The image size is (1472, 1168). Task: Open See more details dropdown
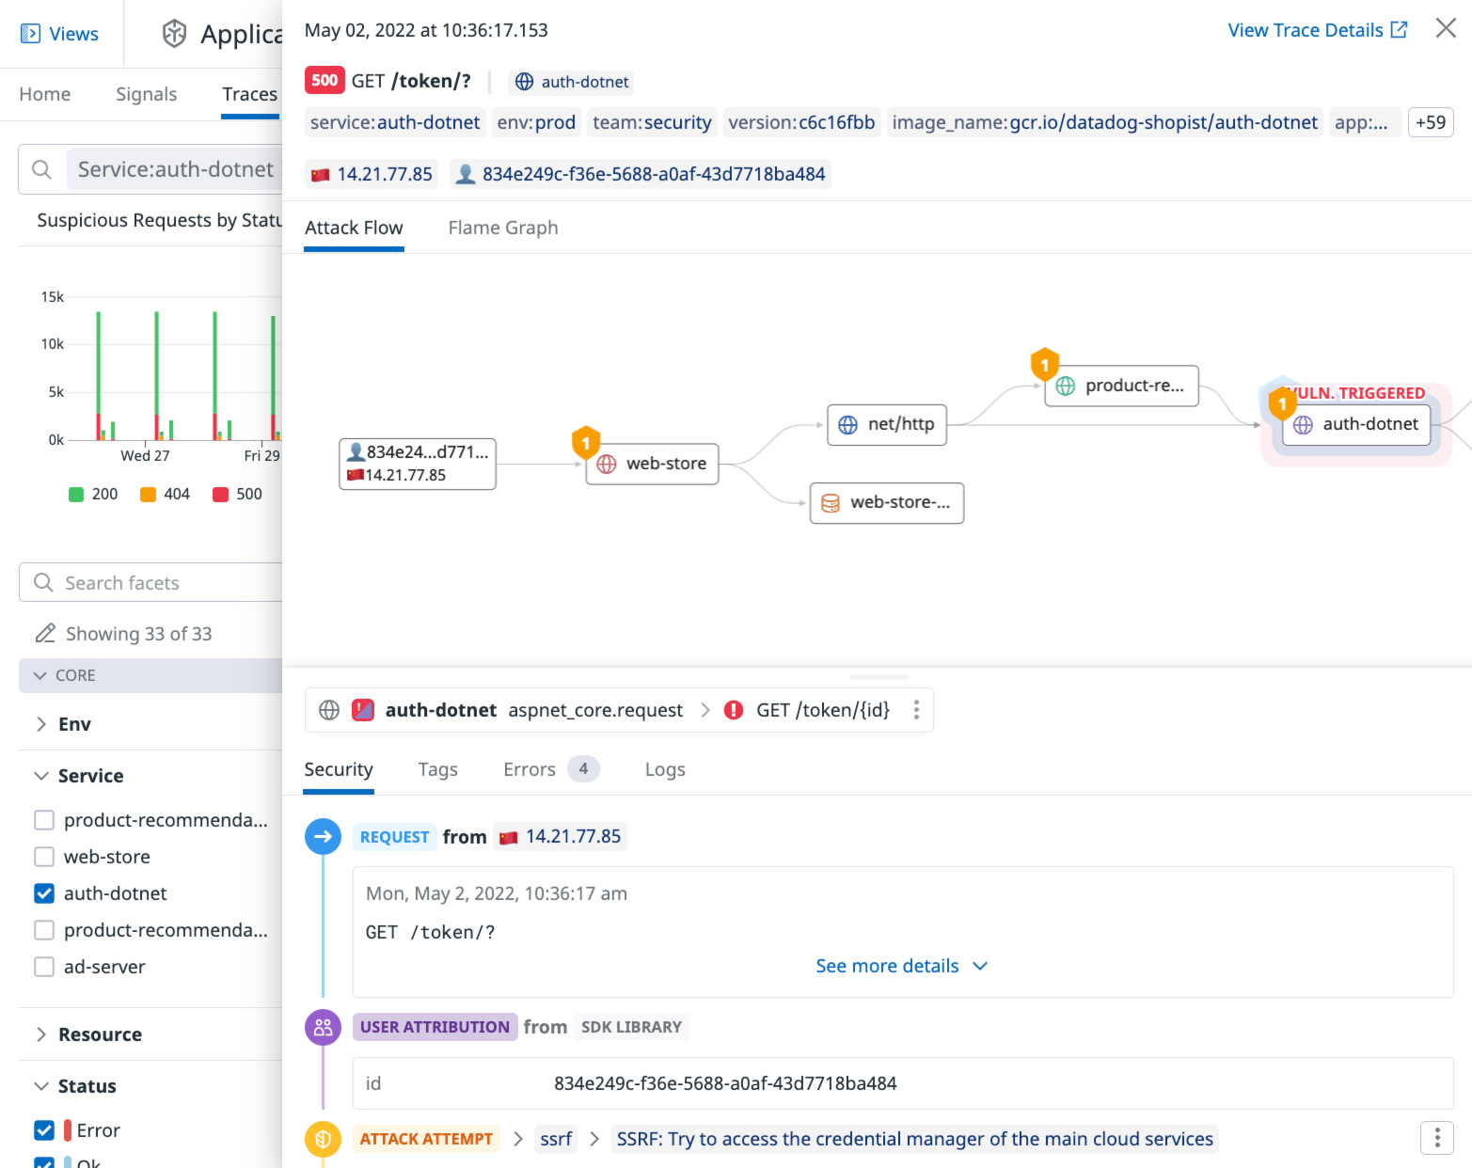pyautogui.click(x=901, y=966)
